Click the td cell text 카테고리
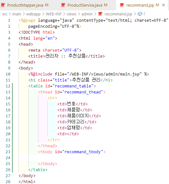This screenshot has height=184, width=169. point(75,122)
